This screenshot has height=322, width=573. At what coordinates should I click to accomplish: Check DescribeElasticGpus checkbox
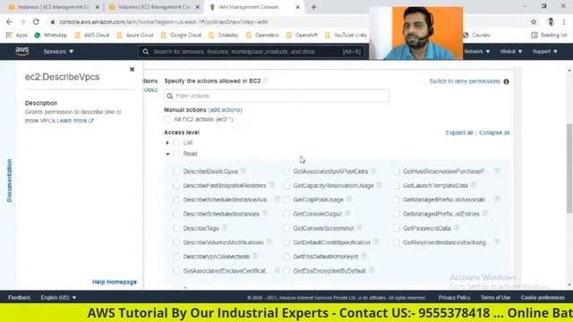click(x=177, y=171)
